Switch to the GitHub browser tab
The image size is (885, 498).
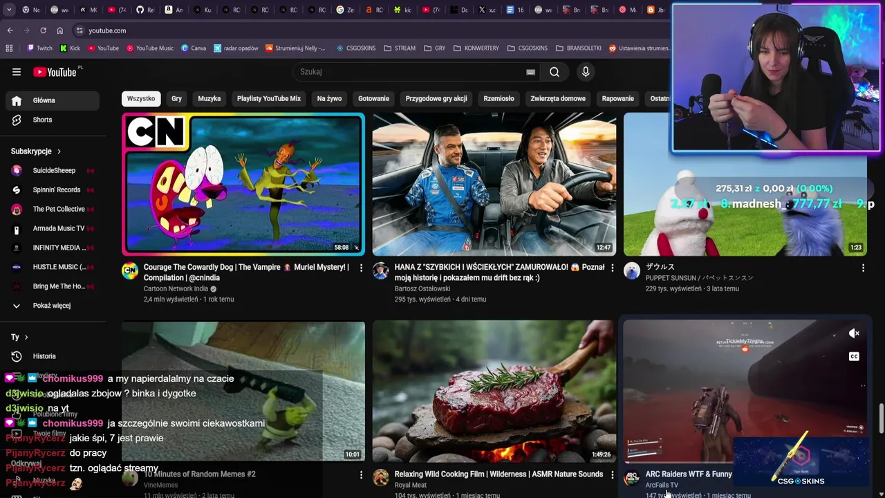click(145, 10)
